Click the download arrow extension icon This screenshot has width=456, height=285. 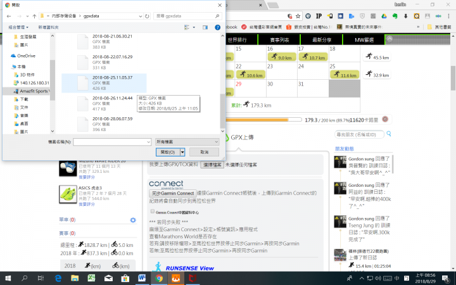(x=405, y=16)
